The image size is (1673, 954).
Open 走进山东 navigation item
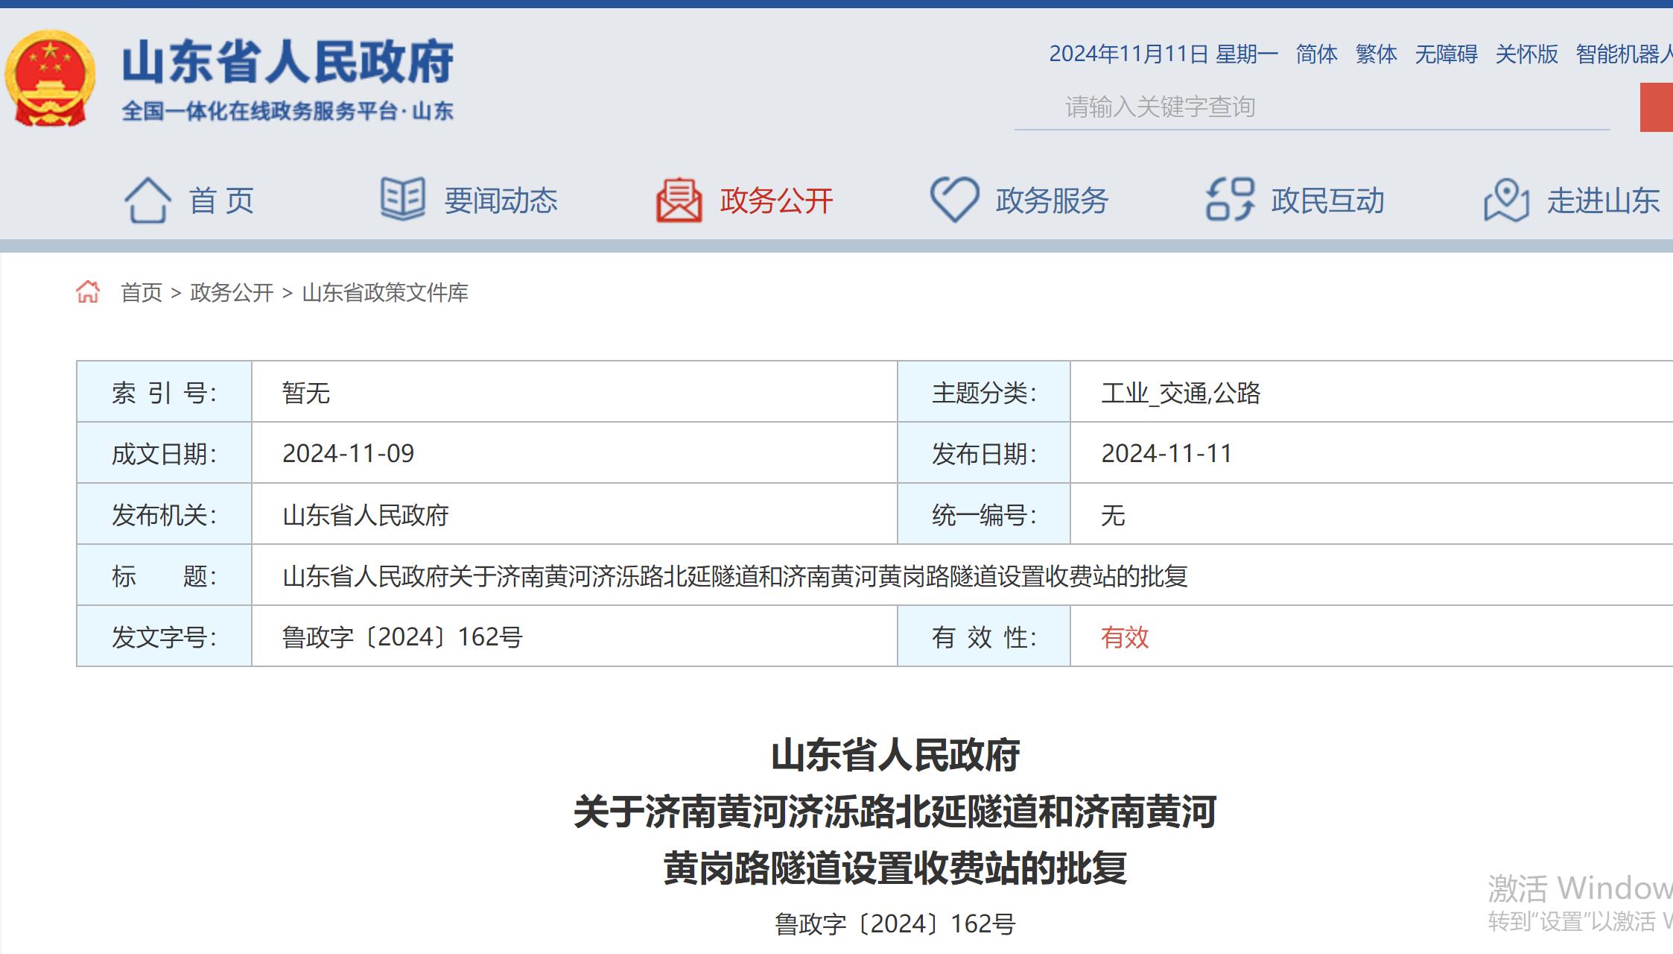pyautogui.click(x=1603, y=200)
